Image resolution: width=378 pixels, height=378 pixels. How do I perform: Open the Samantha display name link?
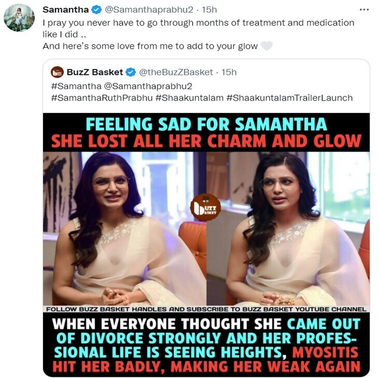65,10
